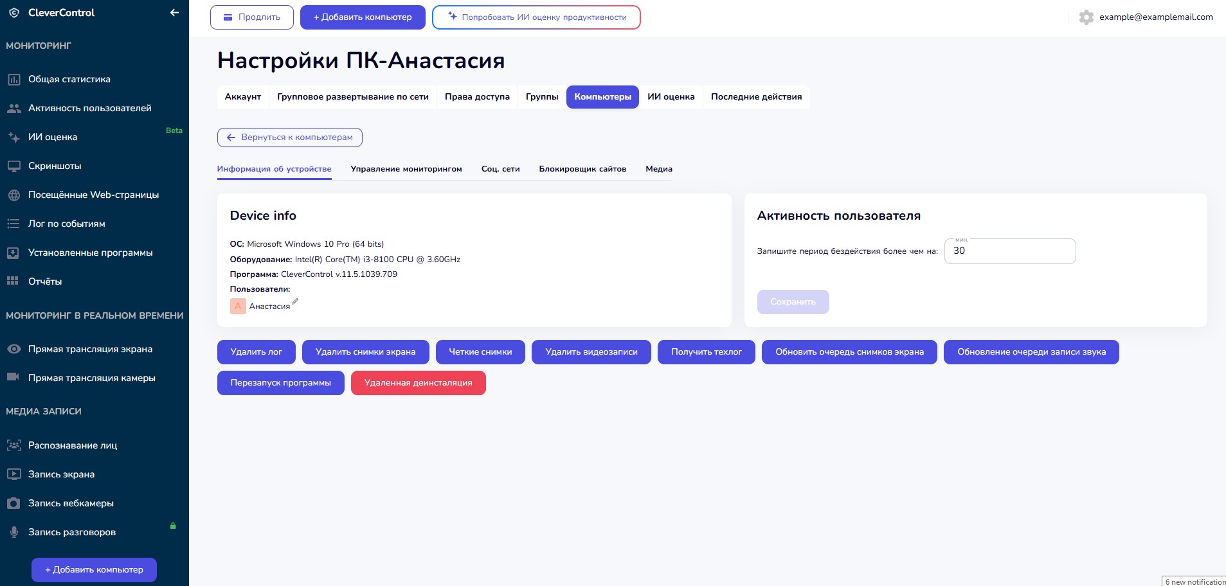Click the pencil icon next to Анастасия
This screenshot has height=586, width=1226.
click(x=295, y=301)
